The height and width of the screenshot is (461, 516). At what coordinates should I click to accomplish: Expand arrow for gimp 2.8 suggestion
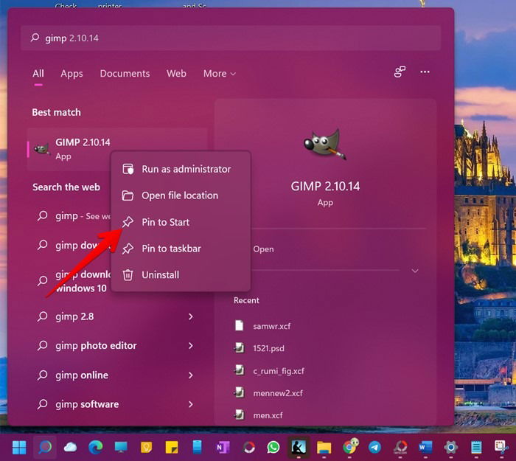[190, 316]
